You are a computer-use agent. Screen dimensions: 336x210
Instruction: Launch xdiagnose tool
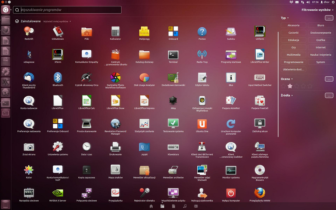pos(29,56)
